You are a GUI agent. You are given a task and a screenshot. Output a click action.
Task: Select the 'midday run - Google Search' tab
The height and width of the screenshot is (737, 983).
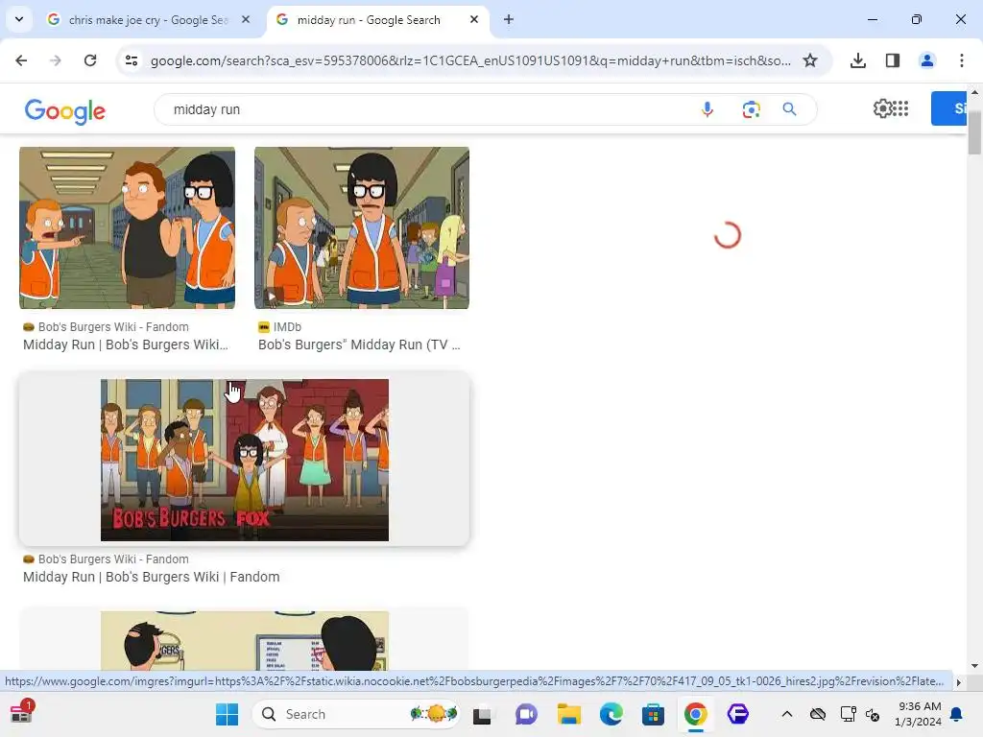[368, 20]
